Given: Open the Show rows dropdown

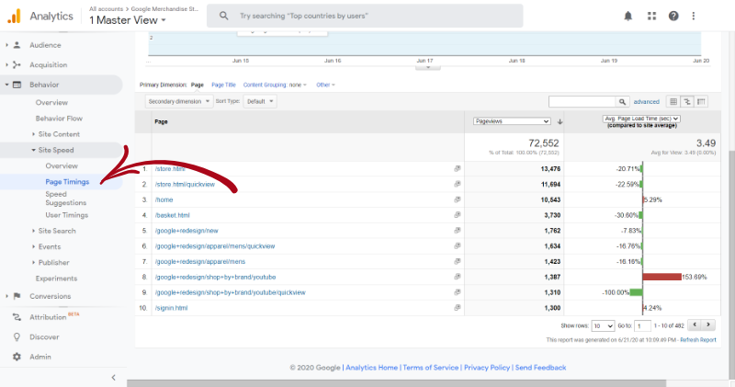Looking at the screenshot, I should [603, 325].
